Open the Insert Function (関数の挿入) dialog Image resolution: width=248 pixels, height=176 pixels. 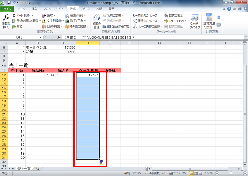click(x=6, y=21)
